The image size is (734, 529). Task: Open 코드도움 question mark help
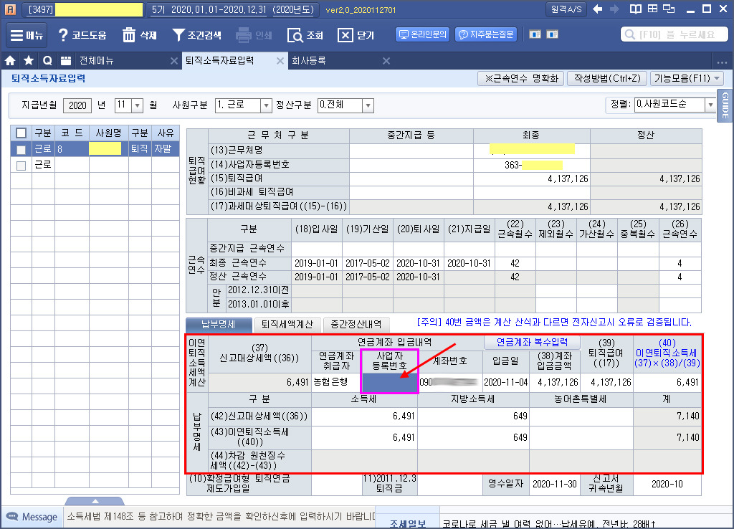(82, 35)
